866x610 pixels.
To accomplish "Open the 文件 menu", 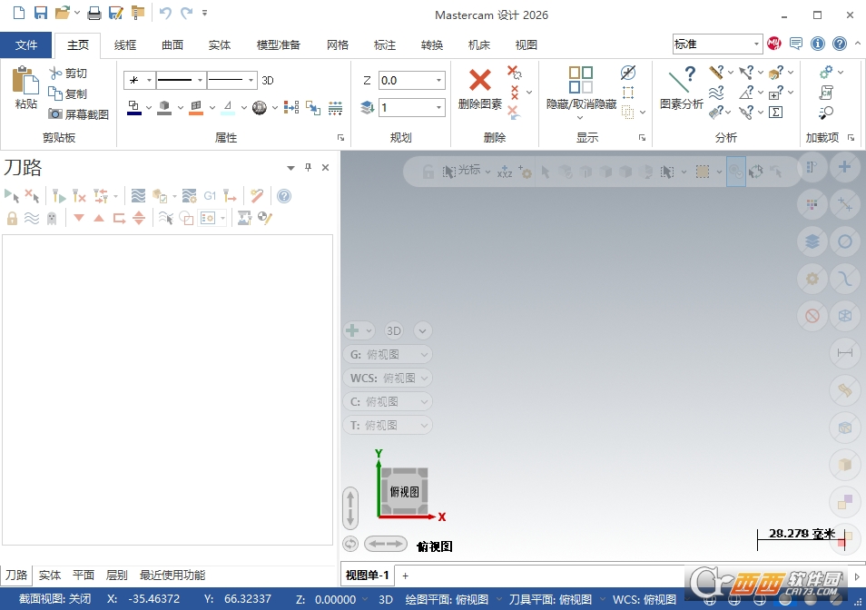I will [x=26, y=44].
